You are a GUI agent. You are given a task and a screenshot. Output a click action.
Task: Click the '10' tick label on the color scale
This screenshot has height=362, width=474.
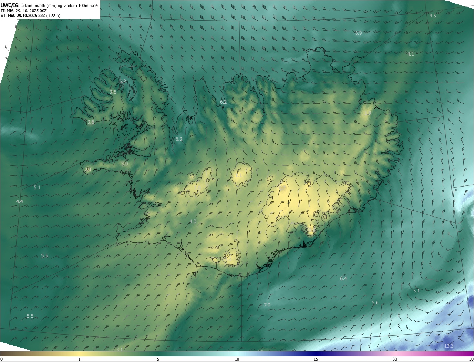click(237, 359)
